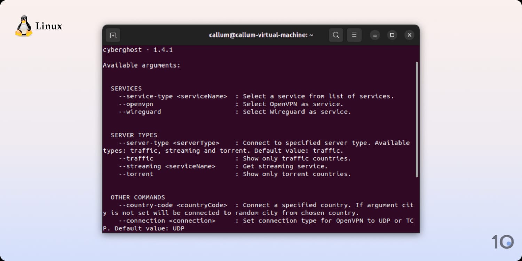Click the SERVER TYPES section heading
The width and height of the screenshot is (522, 261).
134,135
